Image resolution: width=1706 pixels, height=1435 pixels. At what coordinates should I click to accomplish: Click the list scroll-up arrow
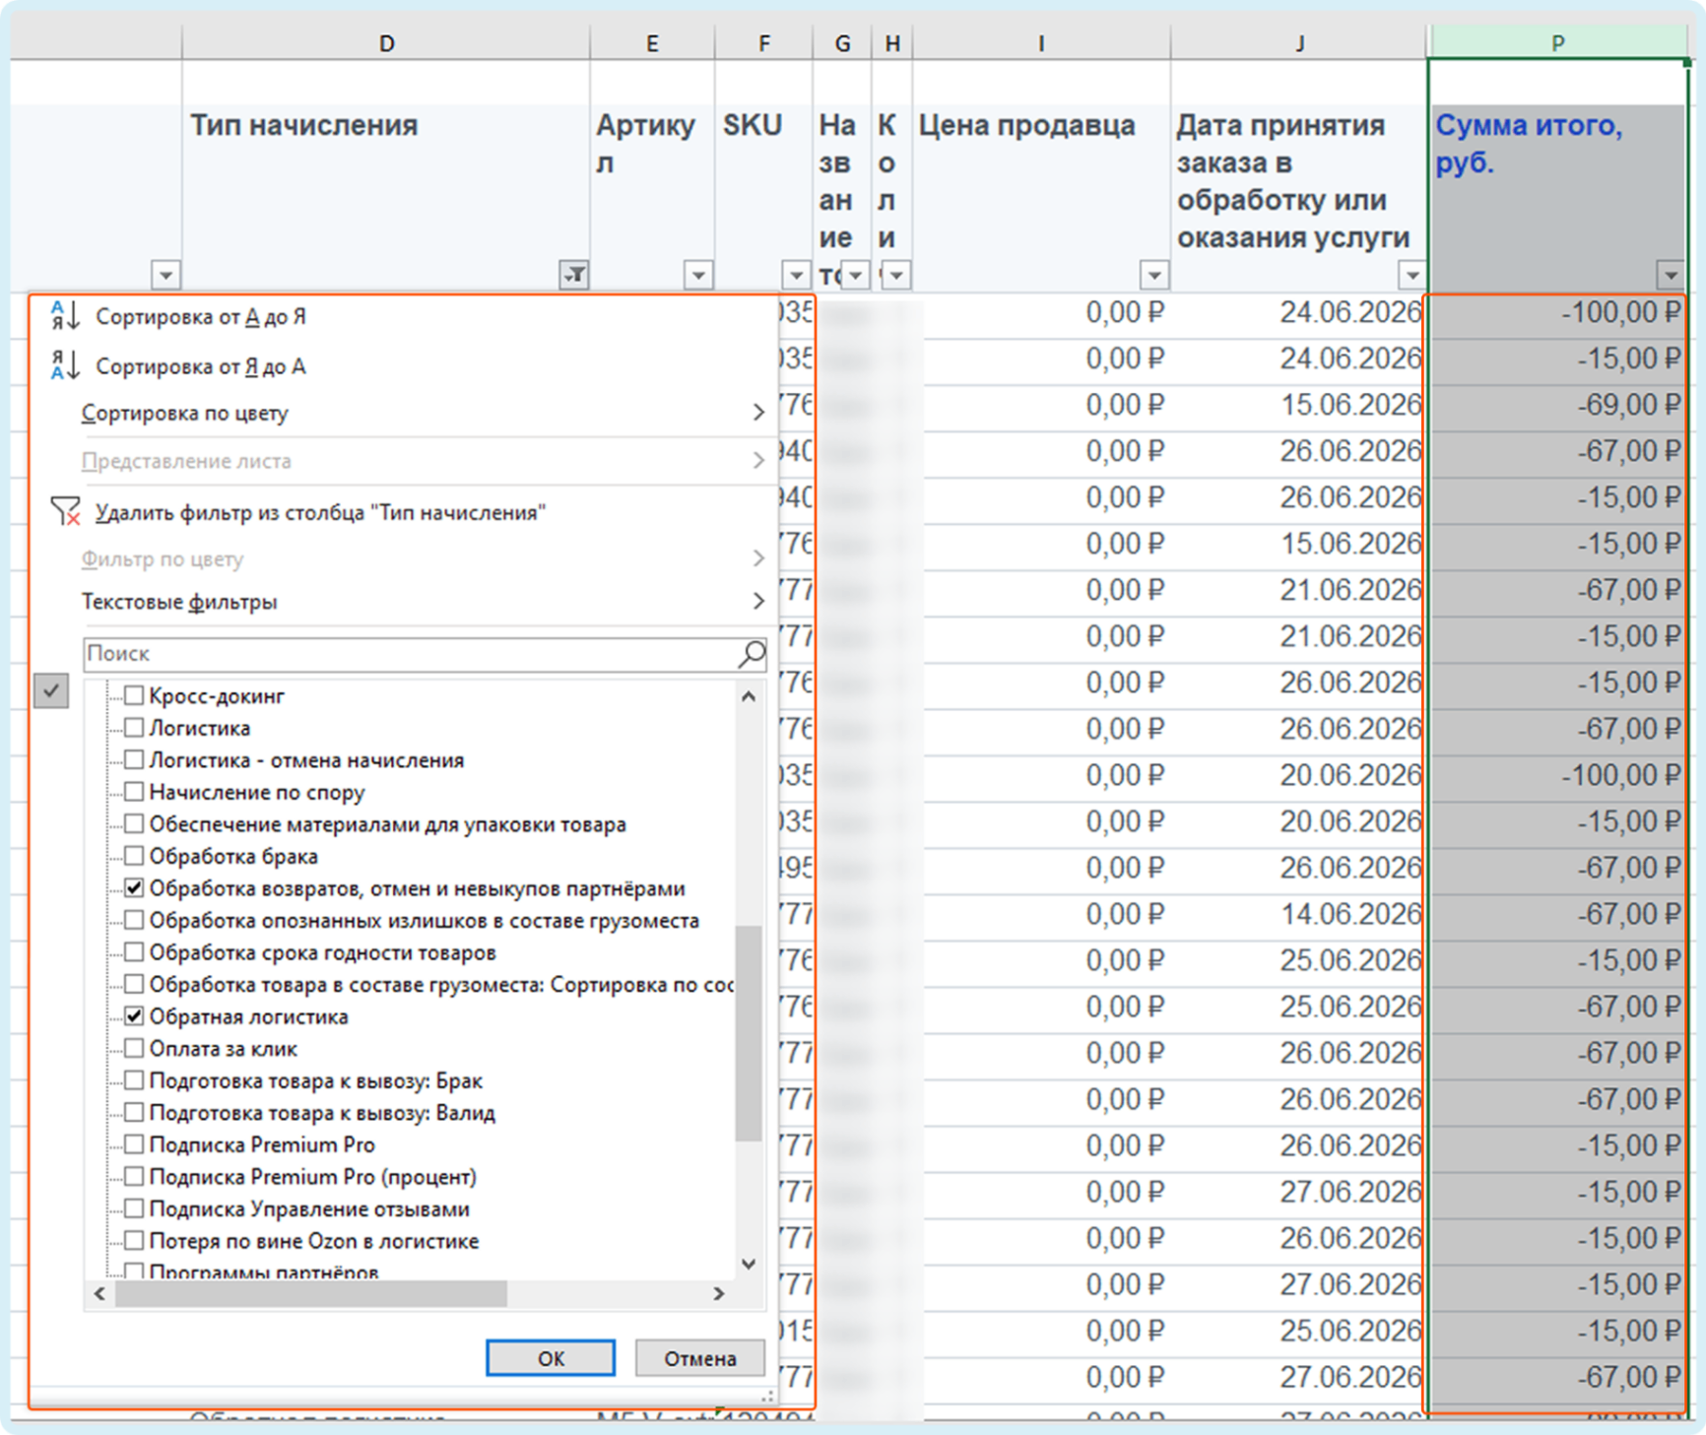(x=749, y=696)
